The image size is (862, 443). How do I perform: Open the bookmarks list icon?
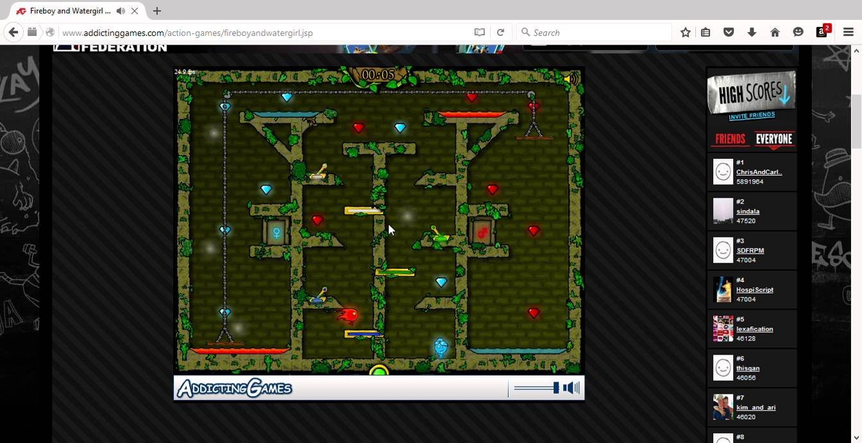706,32
